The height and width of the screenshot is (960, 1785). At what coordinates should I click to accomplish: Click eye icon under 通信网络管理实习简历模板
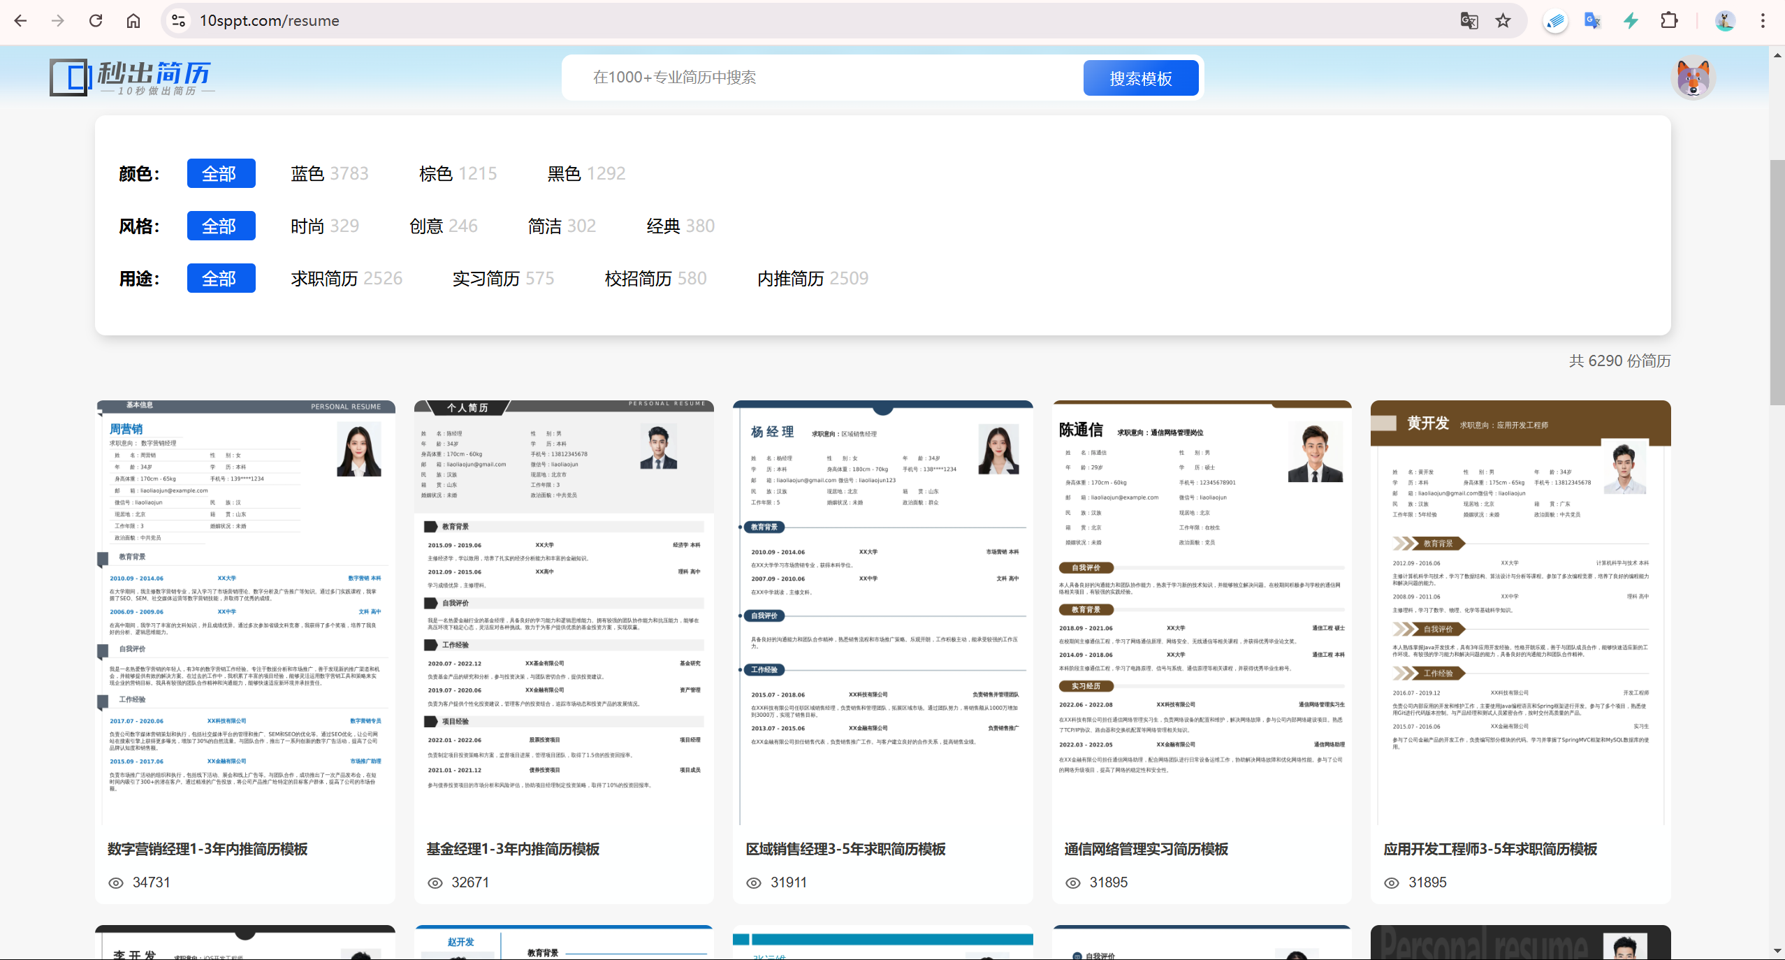click(1073, 883)
